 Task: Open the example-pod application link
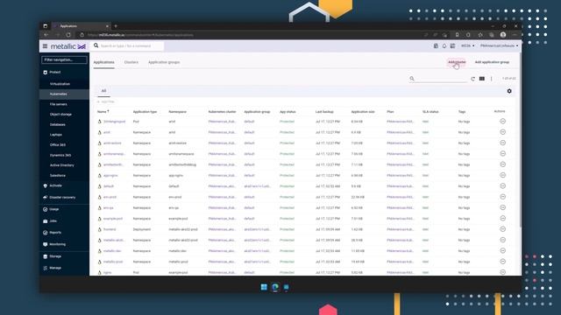point(113,219)
